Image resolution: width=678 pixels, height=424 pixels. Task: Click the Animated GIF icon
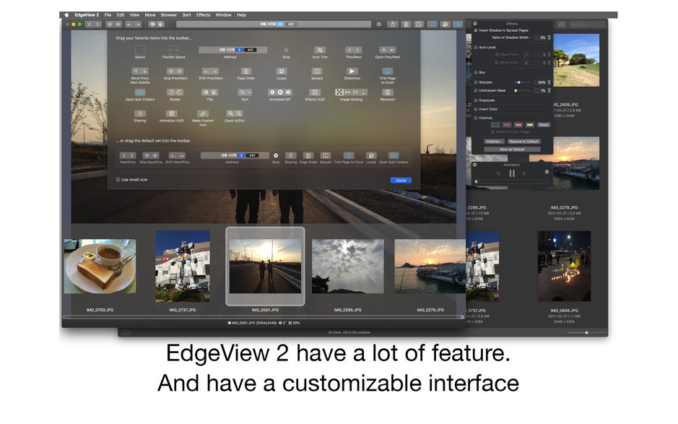pyautogui.click(x=279, y=92)
